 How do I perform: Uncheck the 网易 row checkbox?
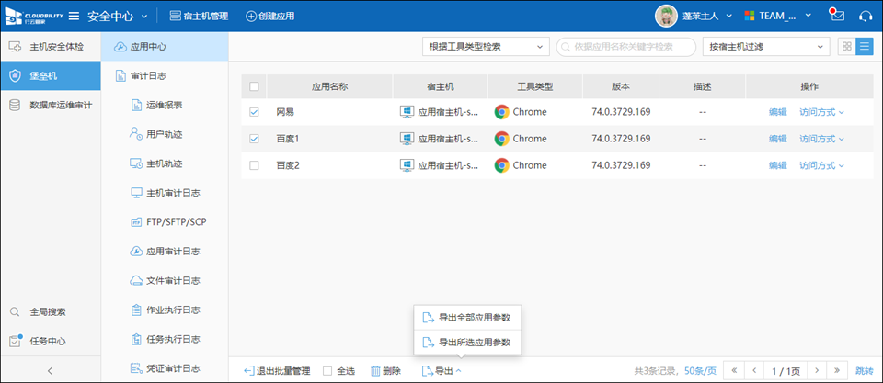click(x=255, y=112)
